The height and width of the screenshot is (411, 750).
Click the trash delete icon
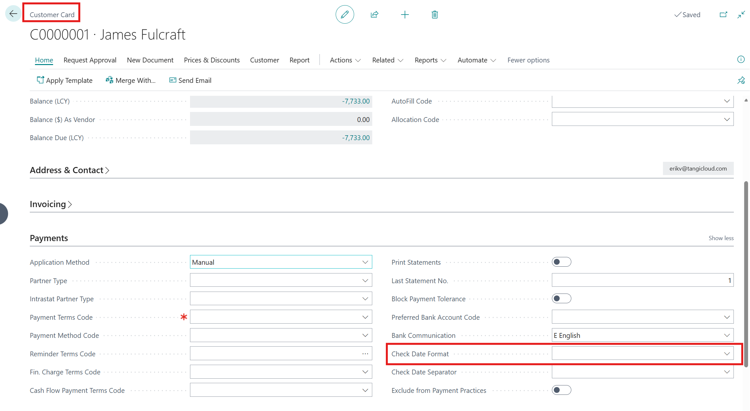pos(435,15)
